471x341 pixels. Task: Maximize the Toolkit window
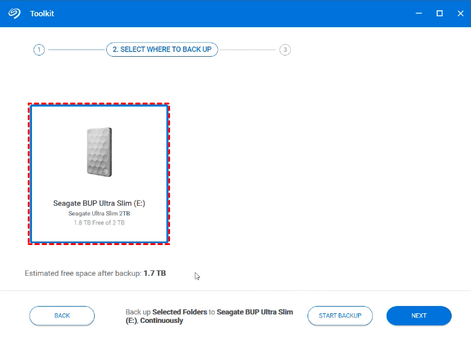pyautogui.click(x=440, y=13)
